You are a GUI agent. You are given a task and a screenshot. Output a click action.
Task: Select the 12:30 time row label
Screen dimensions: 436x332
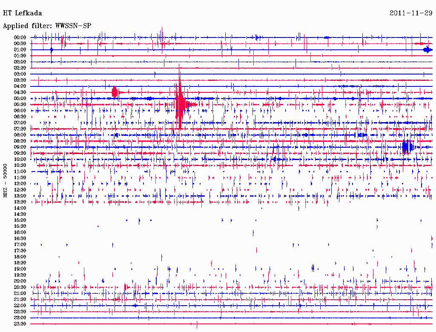20,190
